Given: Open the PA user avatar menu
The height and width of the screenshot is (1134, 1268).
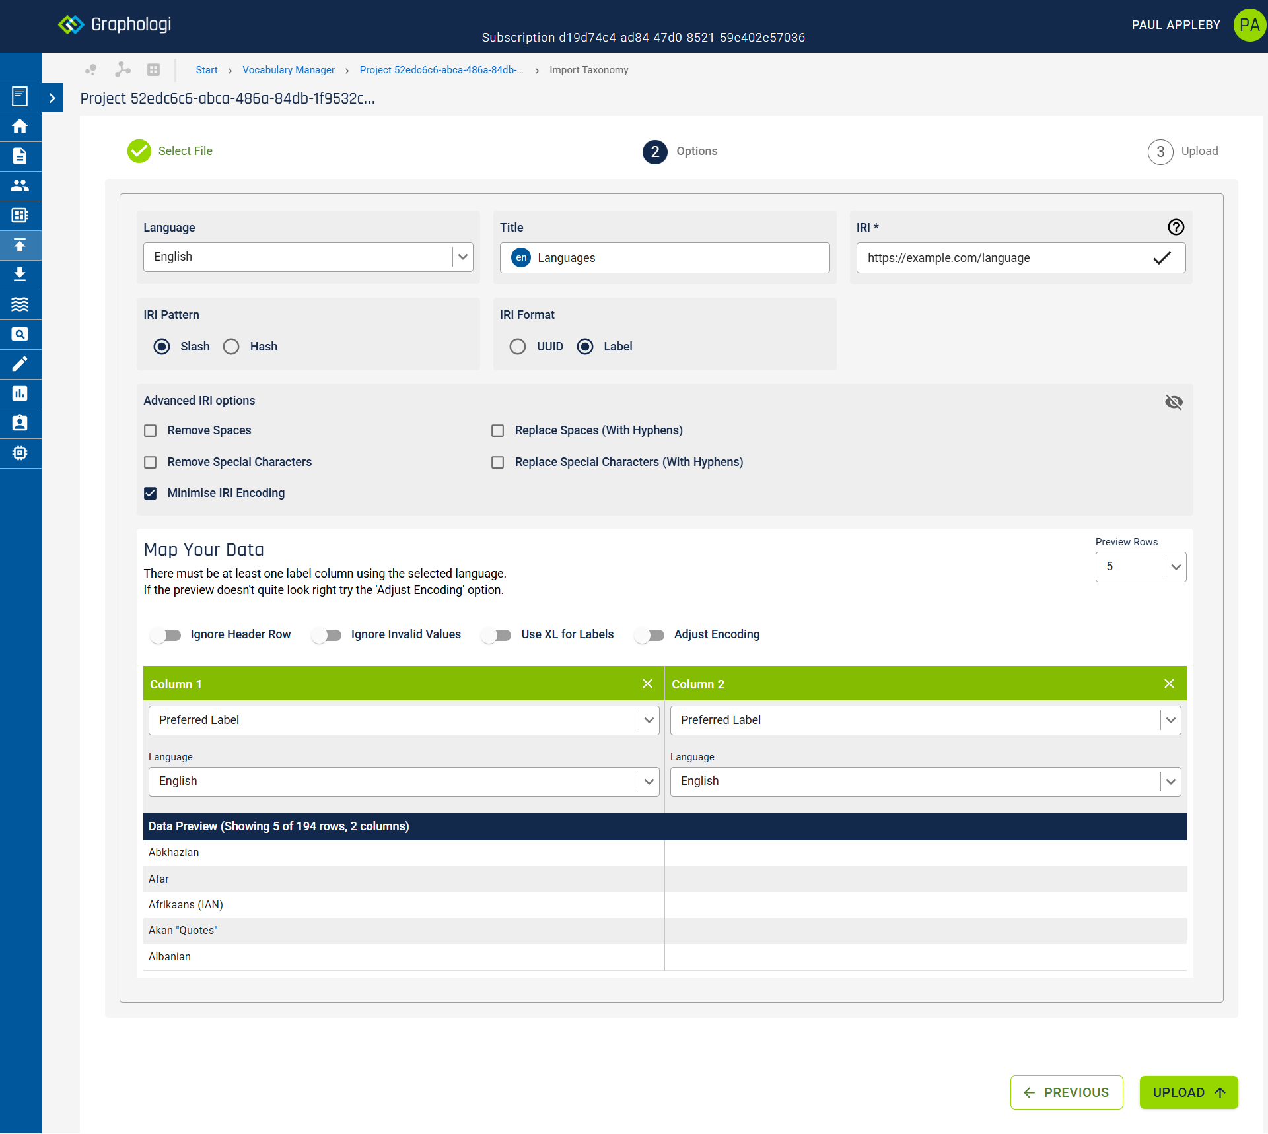Looking at the screenshot, I should coord(1249,25).
